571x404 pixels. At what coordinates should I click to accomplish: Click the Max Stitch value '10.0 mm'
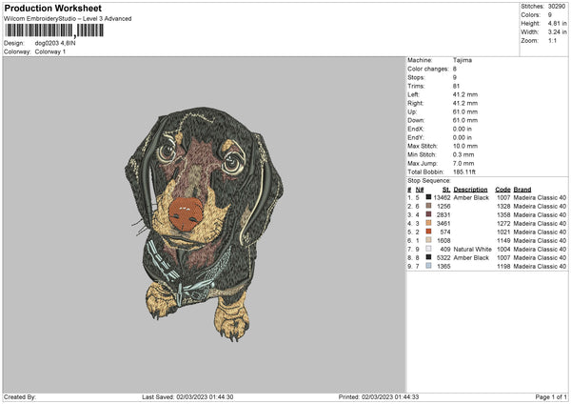pos(465,146)
